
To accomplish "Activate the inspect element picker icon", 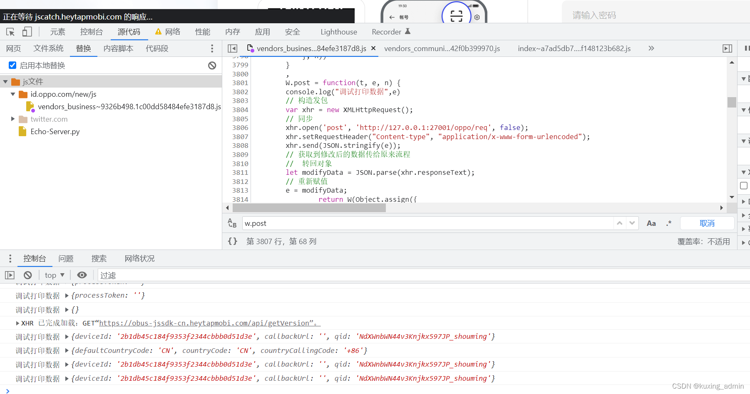I will point(10,32).
